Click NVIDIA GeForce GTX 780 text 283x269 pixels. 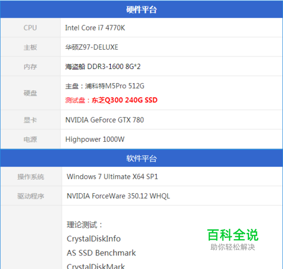pyautogui.click(x=105, y=120)
